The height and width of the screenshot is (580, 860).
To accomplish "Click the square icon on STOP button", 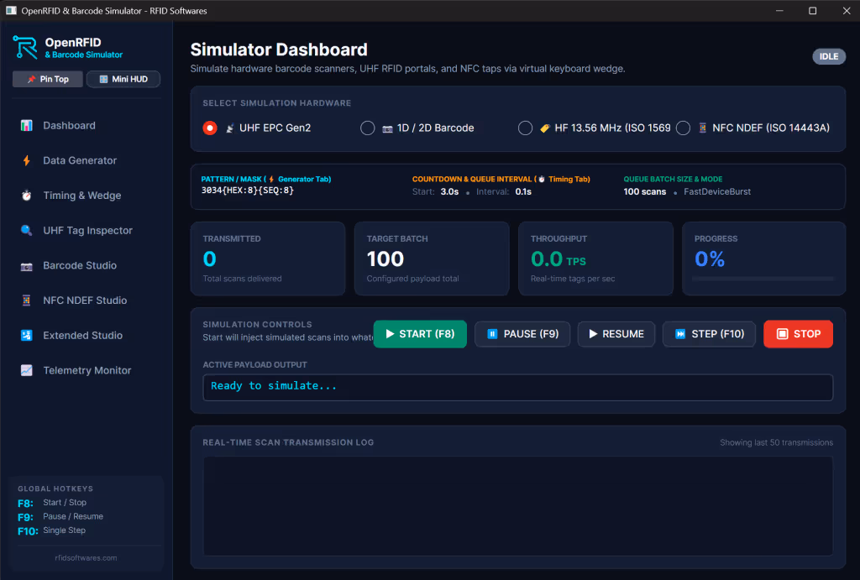I will coord(783,334).
